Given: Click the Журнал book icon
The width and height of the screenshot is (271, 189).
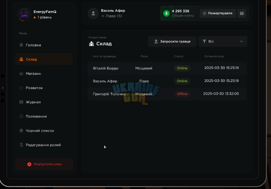Looking at the screenshot, I should point(21,102).
